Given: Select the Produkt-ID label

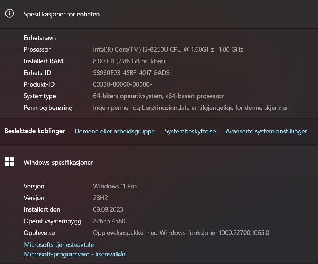Looking at the screenshot, I should pos(39,84).
